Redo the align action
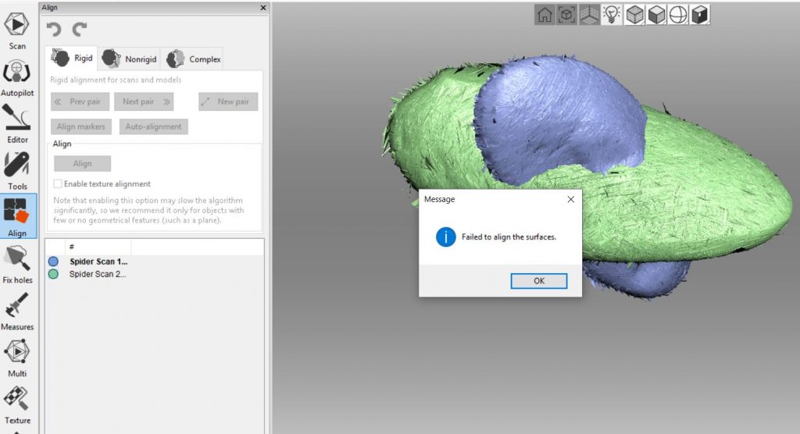Viewport: 800px width, 434px height. coord(79,29)
